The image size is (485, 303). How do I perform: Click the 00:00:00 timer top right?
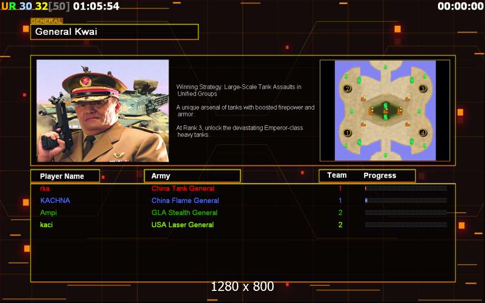[461, 6]
